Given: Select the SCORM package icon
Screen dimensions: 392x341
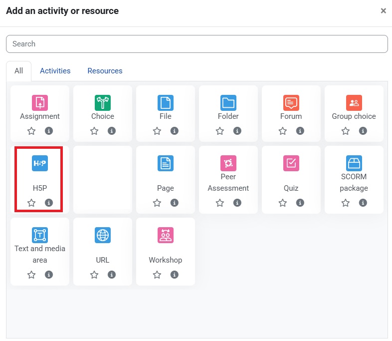Looking at the screenshot, I should pyautogui.click(x=354, y=163).
